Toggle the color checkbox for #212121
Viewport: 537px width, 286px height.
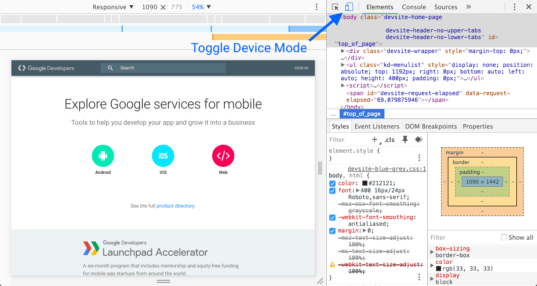332,183
